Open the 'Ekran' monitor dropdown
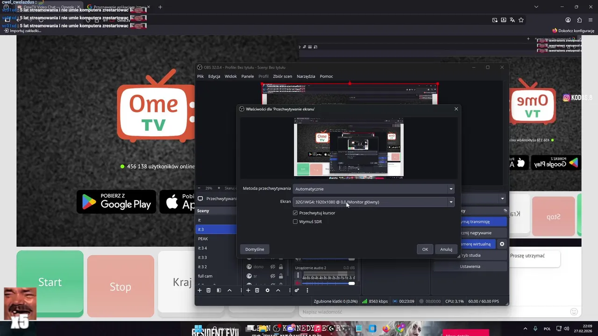The height and width of the screenshot is (336, 598). pyautogui.click(x=373, y=202)
